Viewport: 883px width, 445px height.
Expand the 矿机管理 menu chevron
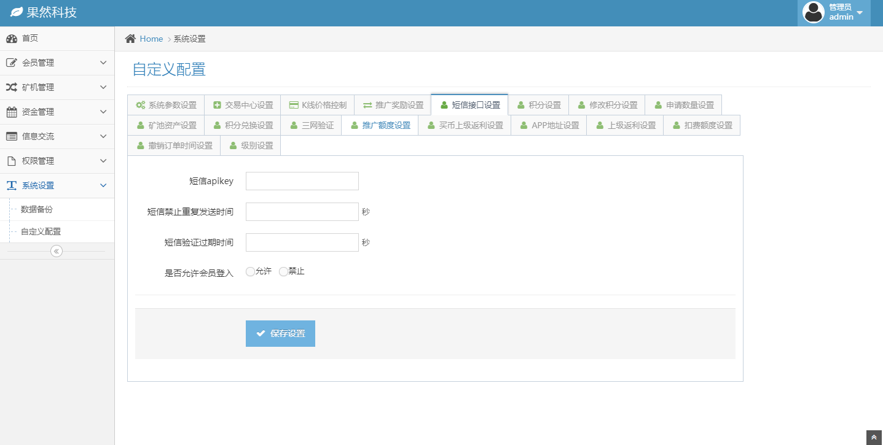click(x=103, y=87)
